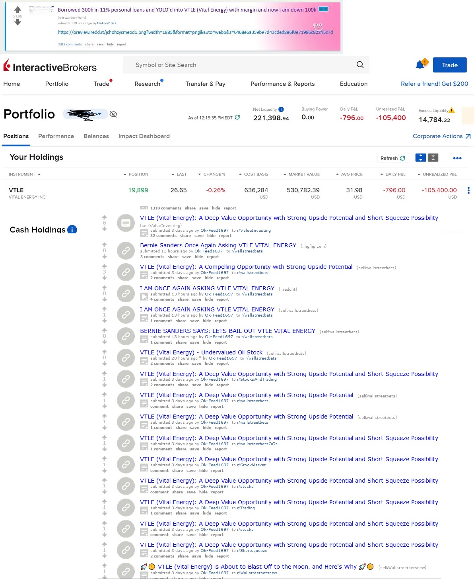The width and height of the screenshot is (474, 579).
Task: Upvote the Bernie Sanders Once Again post
Action: tap(105, 245)
